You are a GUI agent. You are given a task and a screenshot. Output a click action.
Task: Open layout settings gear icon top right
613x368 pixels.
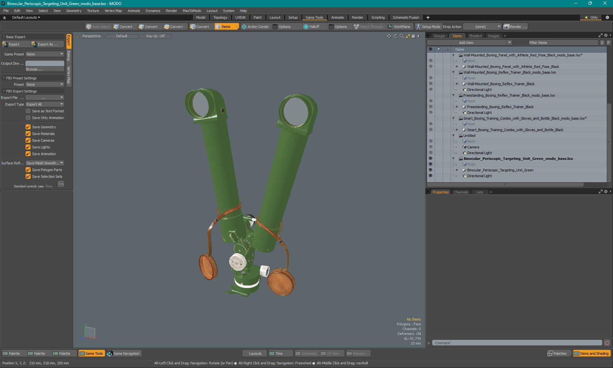coord(607,17)
